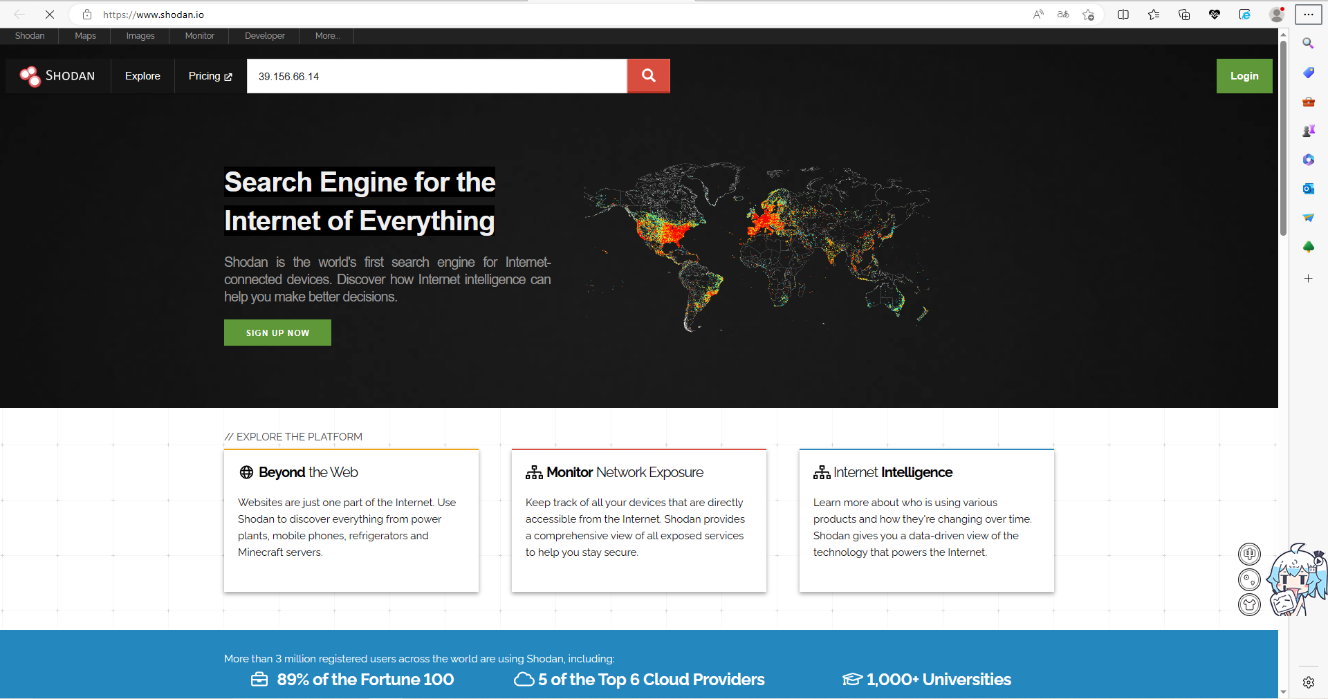Viewport: 1328px width, 699px height.
Task: Add a new app to sidebar
Action: click(x=1308, y=279)
